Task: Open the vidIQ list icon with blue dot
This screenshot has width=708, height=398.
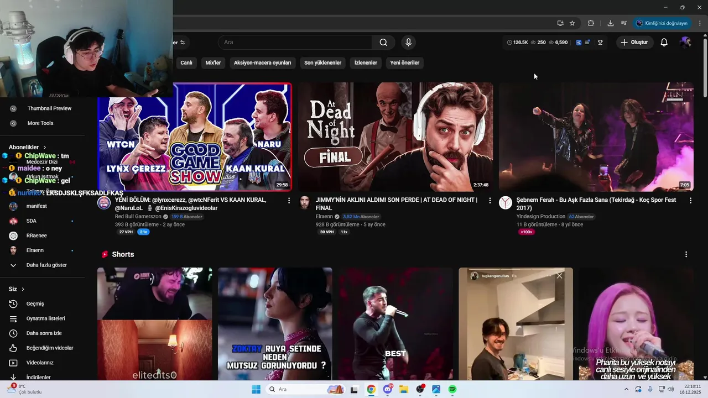Action: [587, 43]
